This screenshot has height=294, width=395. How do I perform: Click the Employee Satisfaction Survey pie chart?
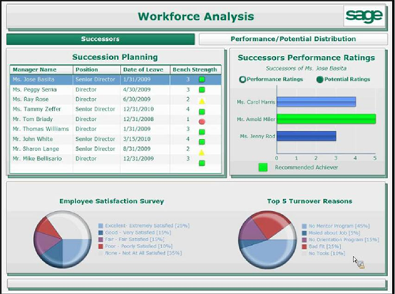pos(62,239)
